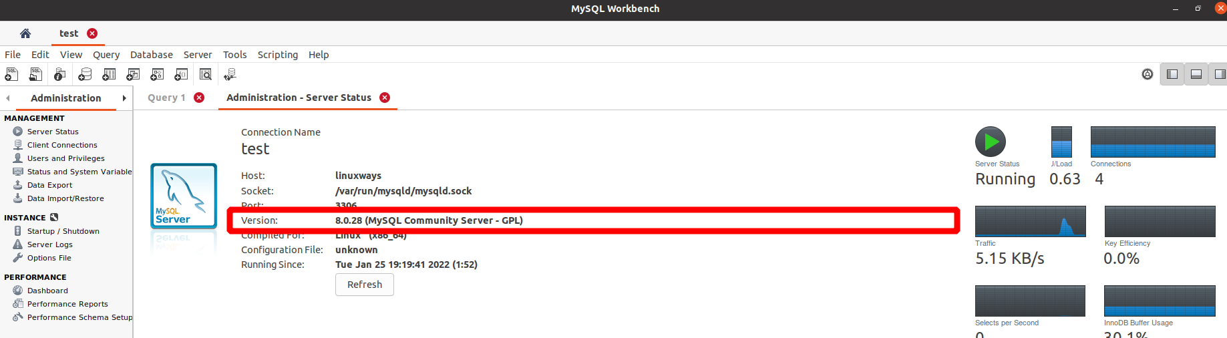The height and width of the screenshot is (338, 1227).
Task: Click the socket path /var/run/mysqld/mysqld.sock
Action: 403,191
